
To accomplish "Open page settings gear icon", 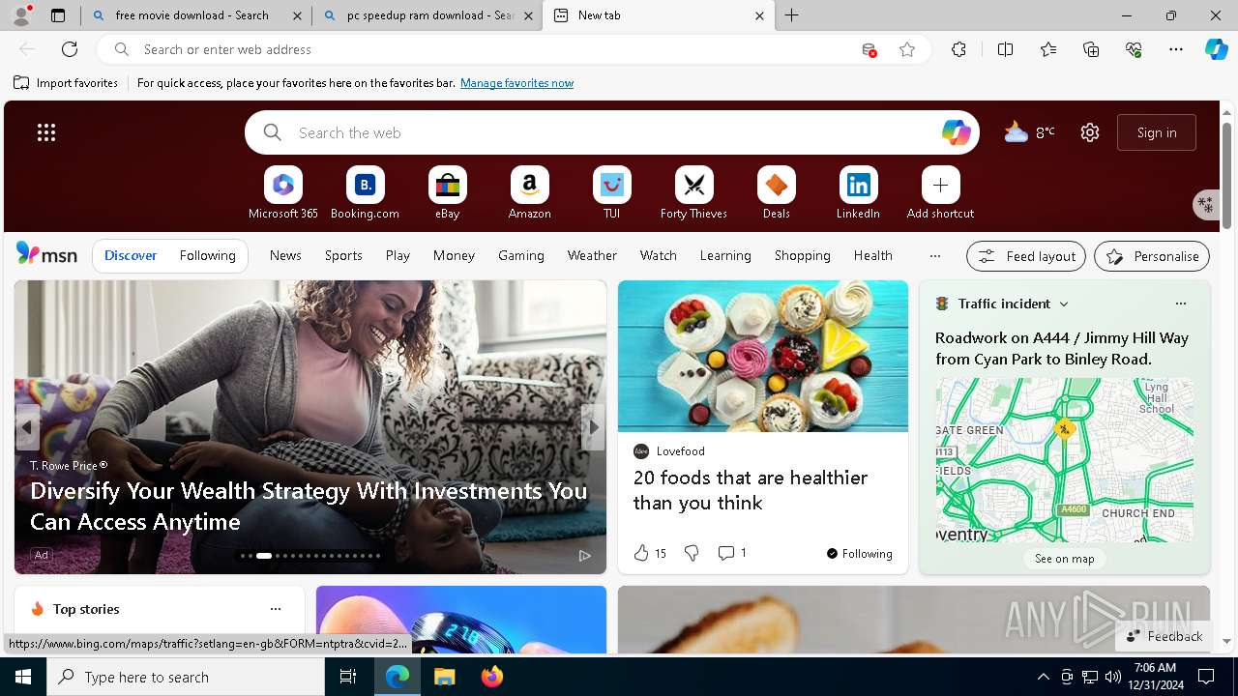I will [1090, 132].
